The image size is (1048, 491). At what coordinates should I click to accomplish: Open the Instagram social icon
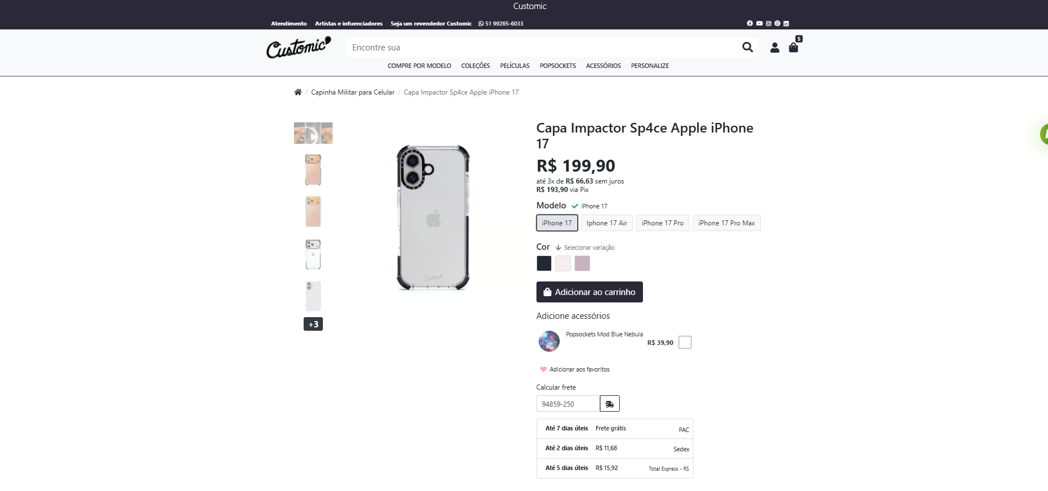768,24
